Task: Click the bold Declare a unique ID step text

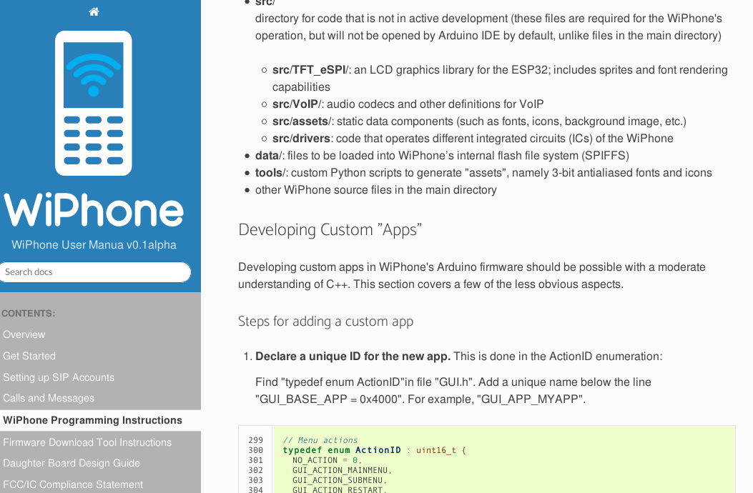Action: pos(353,356)
